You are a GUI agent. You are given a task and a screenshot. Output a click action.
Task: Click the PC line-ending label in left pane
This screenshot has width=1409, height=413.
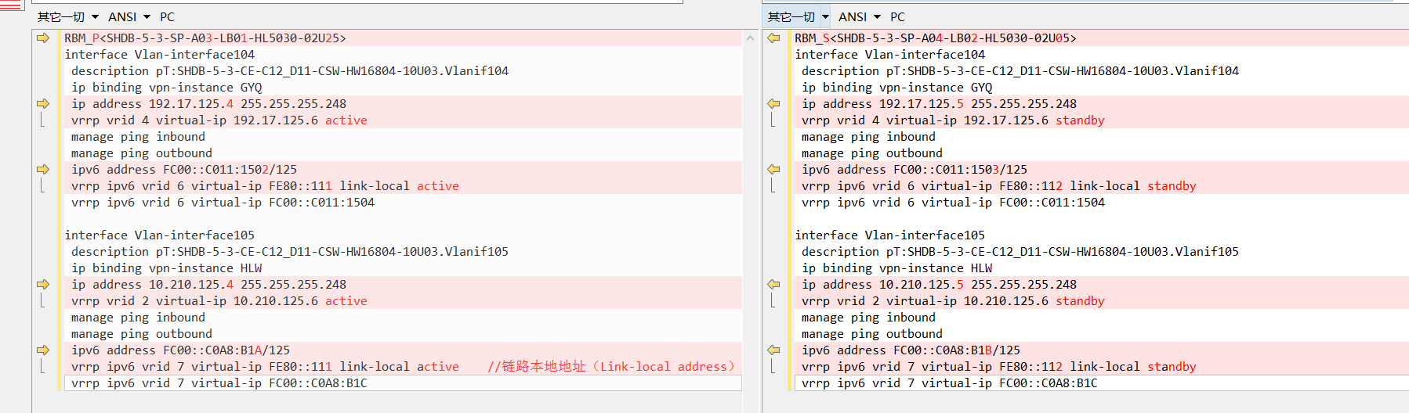(x=167, y=16)
